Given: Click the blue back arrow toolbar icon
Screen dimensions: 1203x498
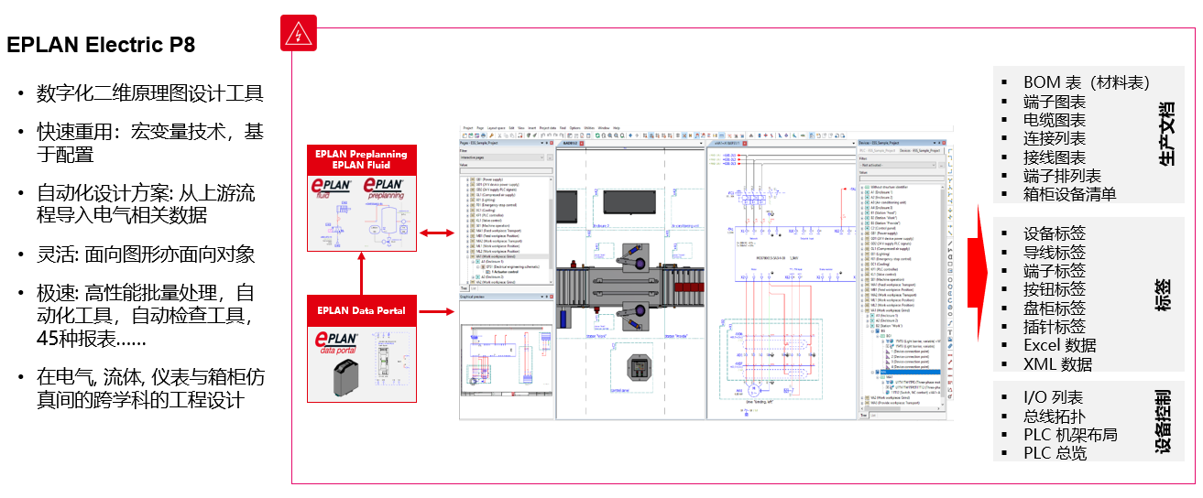Looking at the screenshot, I should 630,135.
